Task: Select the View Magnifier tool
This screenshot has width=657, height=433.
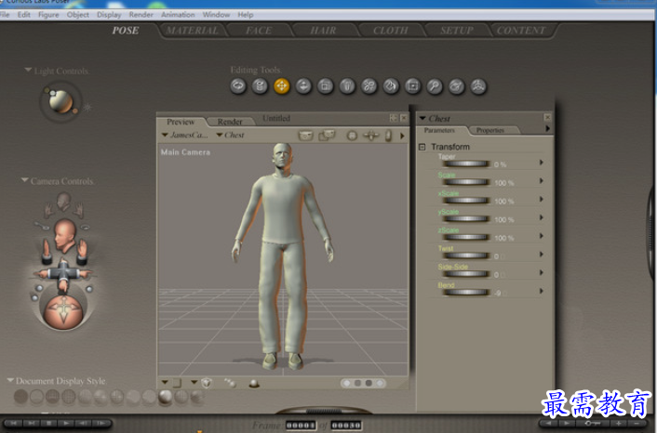Action: 435,86
